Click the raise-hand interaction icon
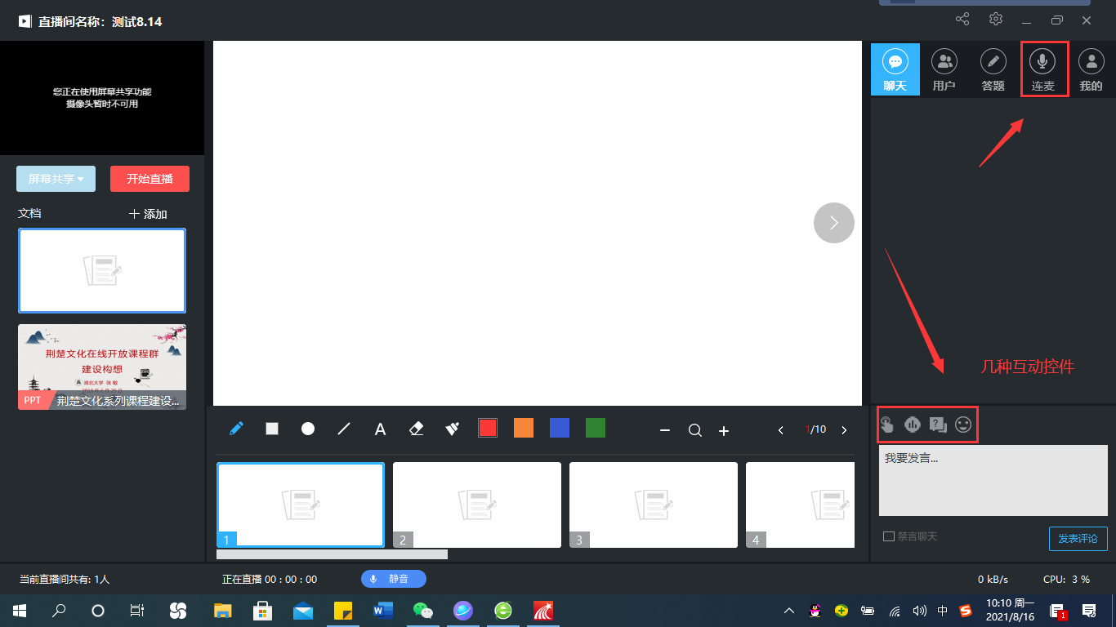The width and height of the screenshot is (1116, 627). pos(887,425)
